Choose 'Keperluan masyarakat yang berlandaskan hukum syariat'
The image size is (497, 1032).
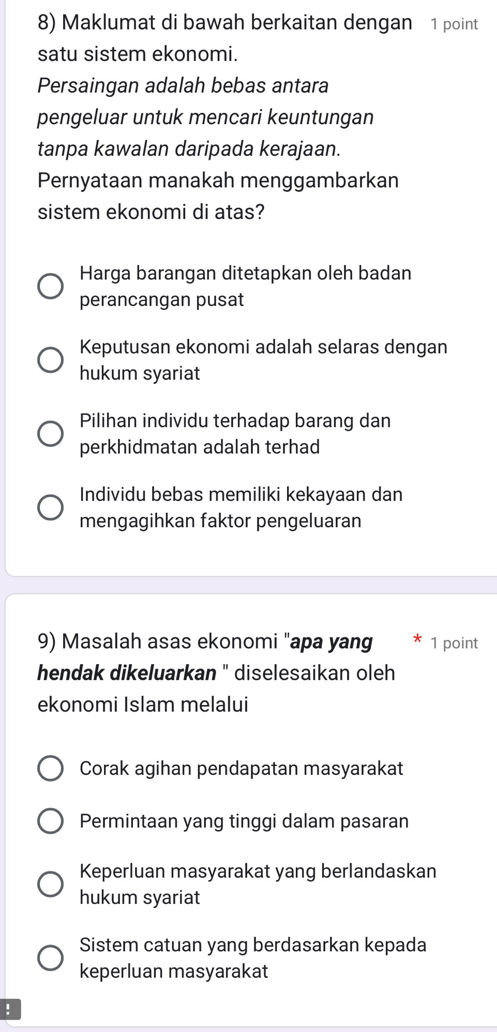tap(50, 883)
